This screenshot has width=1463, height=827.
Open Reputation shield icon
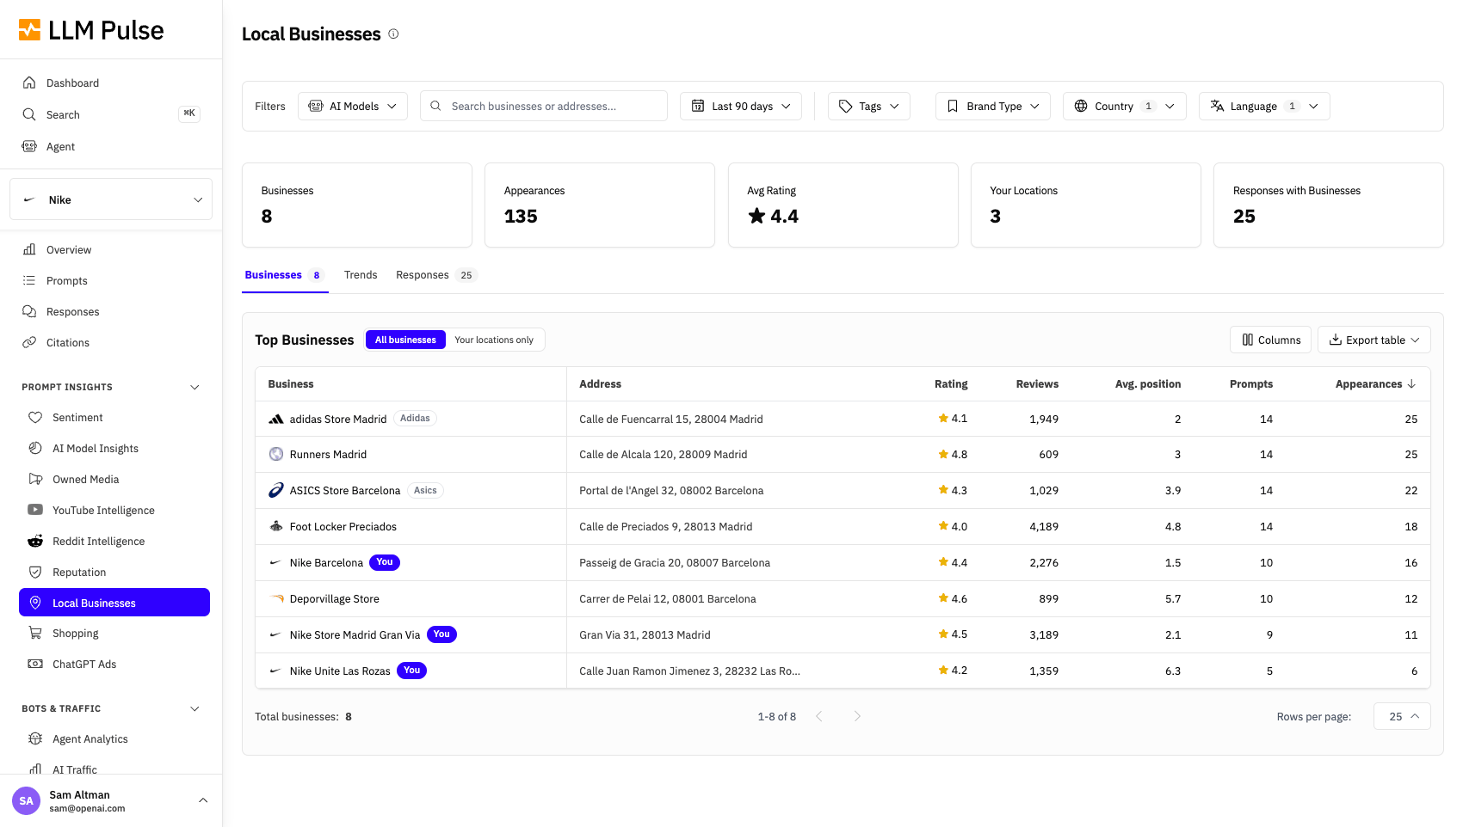[35, 572]
